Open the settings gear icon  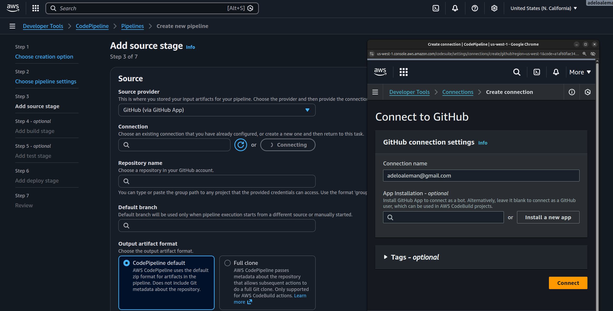494,8
